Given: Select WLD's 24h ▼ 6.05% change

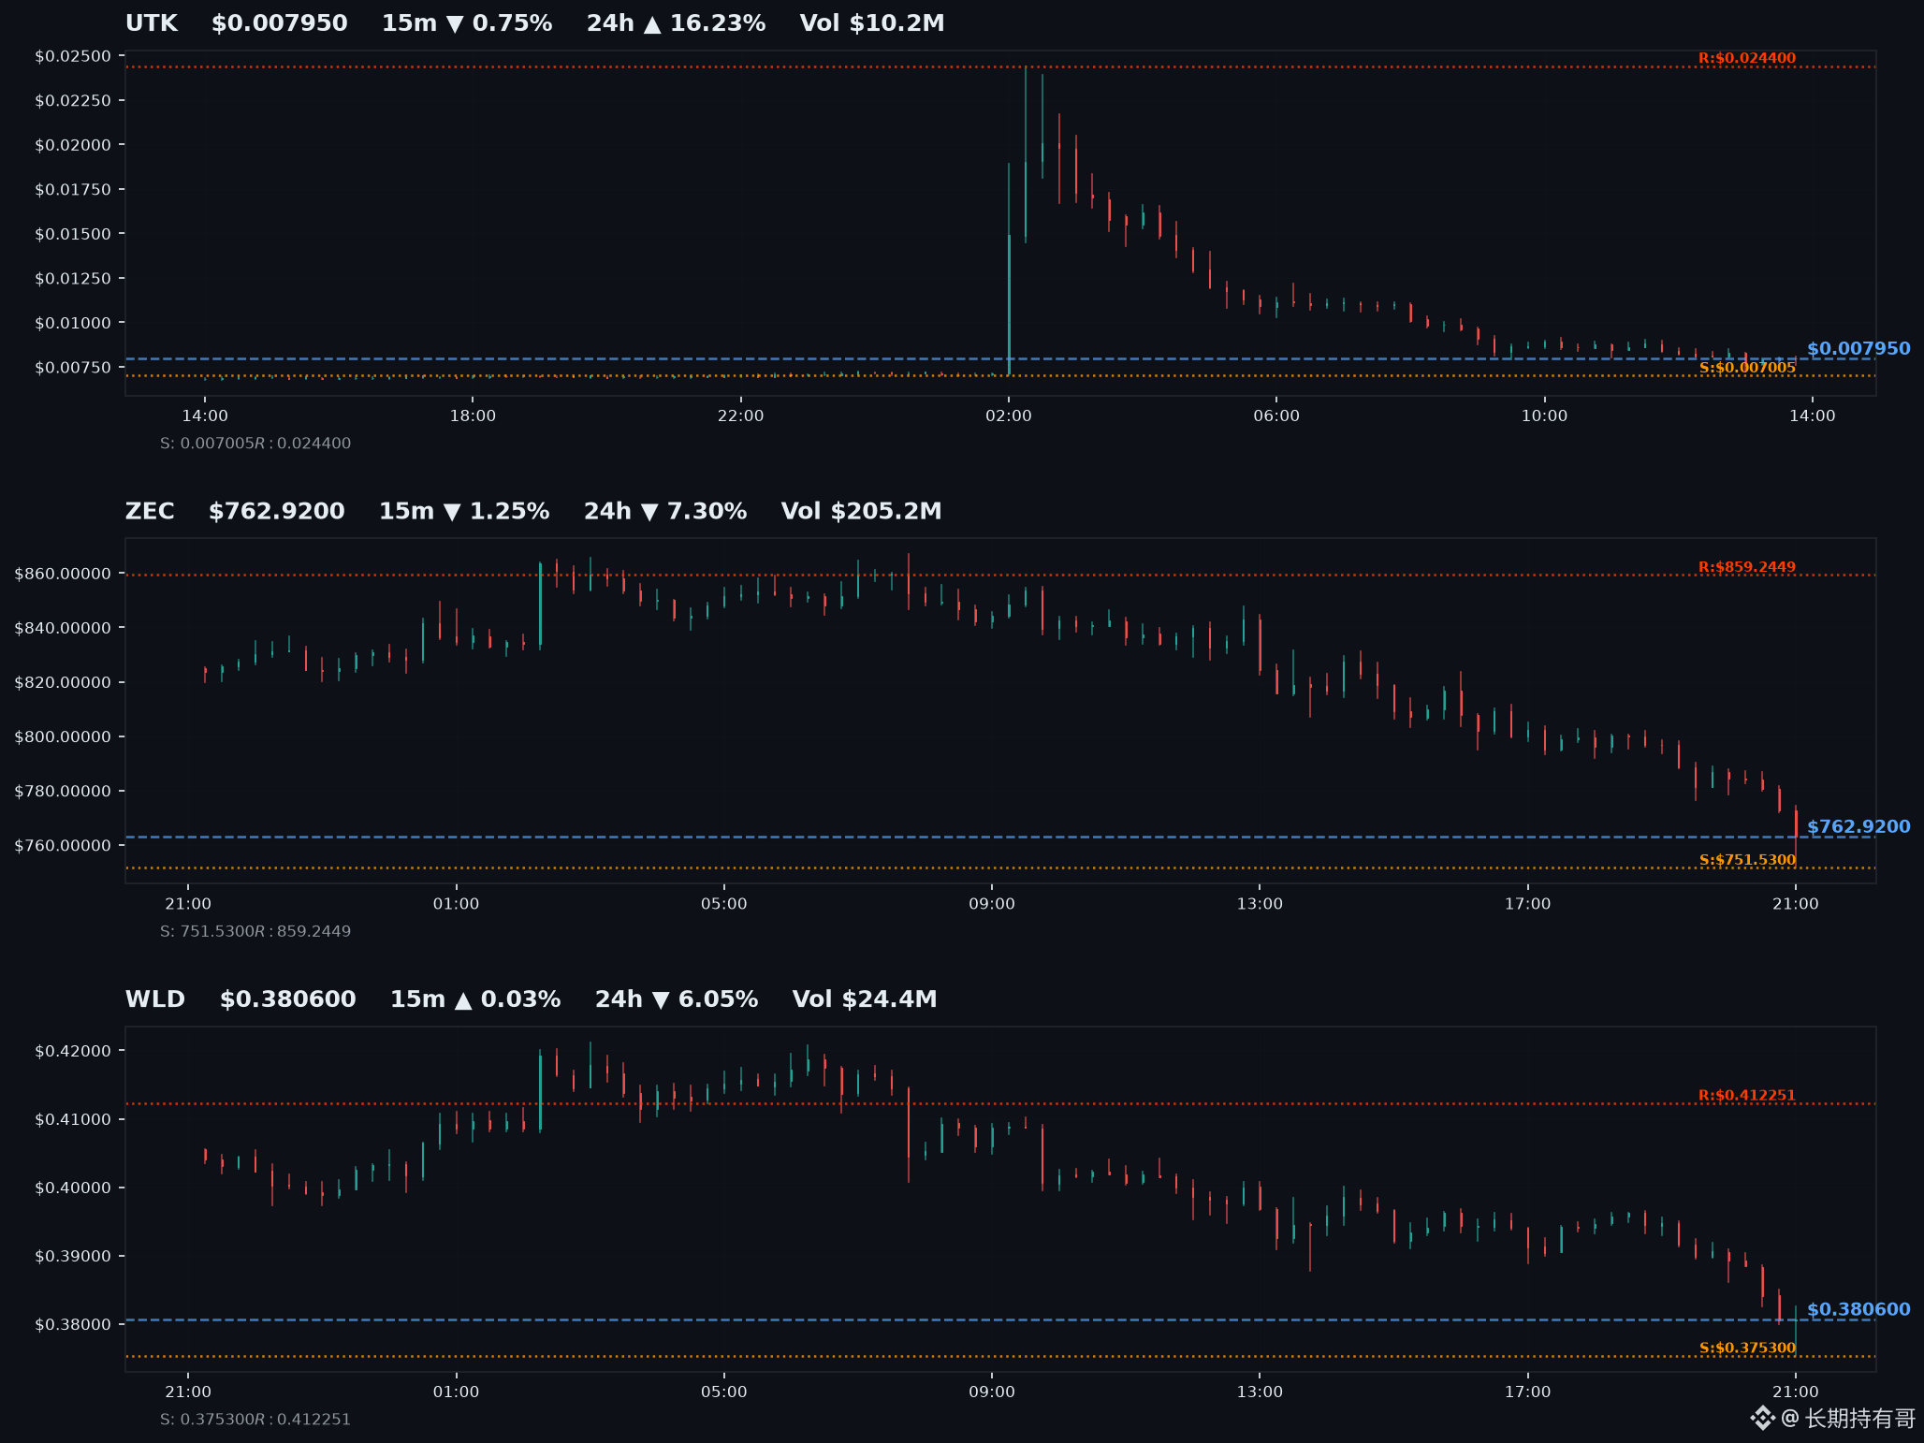Looking at the screenshot, I should pos(677,999).
